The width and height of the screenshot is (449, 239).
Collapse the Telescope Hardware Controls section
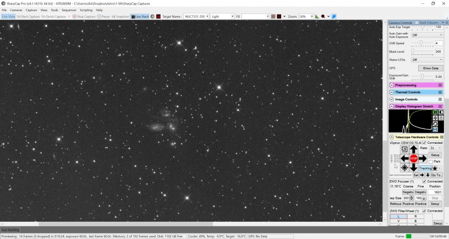392,137
